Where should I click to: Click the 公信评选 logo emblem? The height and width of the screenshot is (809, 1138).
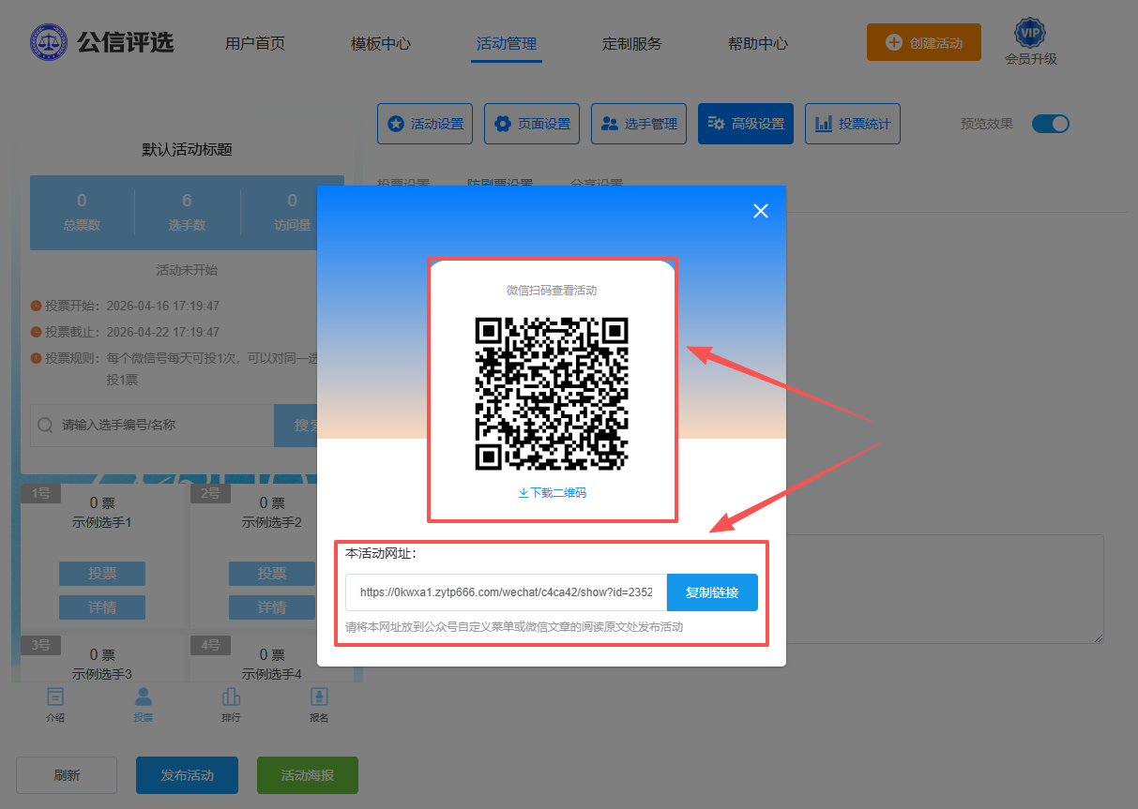(x=49, y=43)
